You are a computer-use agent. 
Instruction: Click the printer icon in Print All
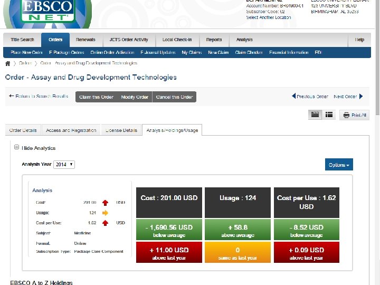click(x=346, y=115)
